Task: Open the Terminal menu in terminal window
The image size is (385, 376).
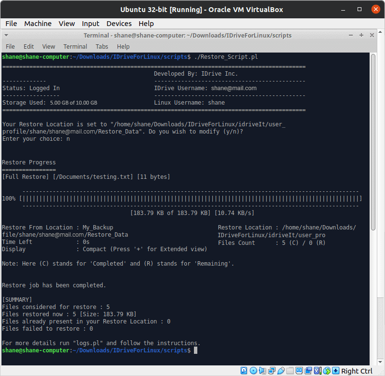Action: point(75,46)
